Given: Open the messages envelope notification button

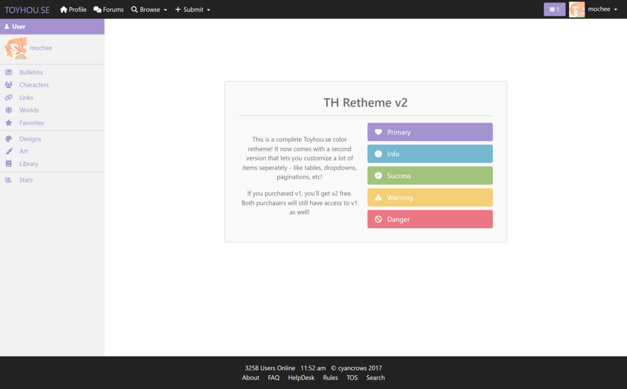Looking at the screenshot, I should [x=554, y=9].
